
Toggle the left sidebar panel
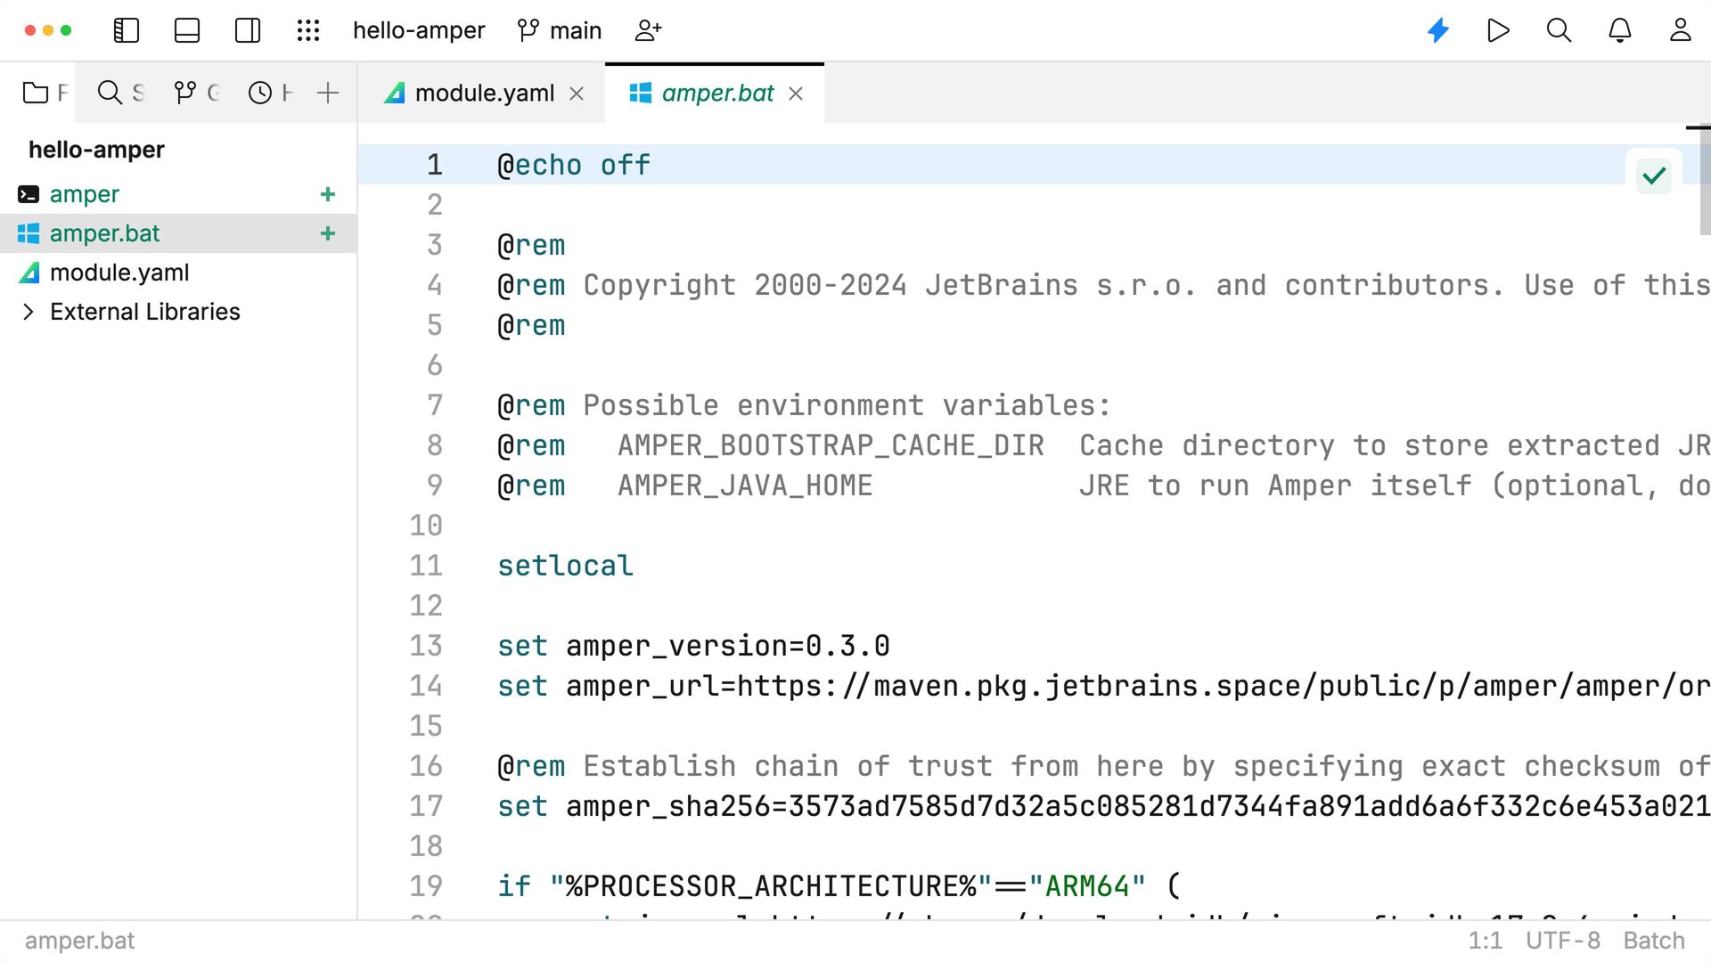[127, 30]
